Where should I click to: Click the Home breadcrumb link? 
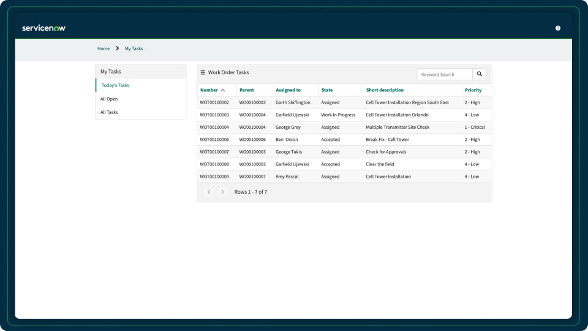click(104, 48)
